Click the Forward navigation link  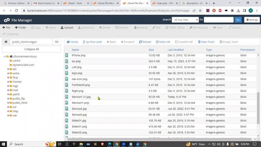127,42
